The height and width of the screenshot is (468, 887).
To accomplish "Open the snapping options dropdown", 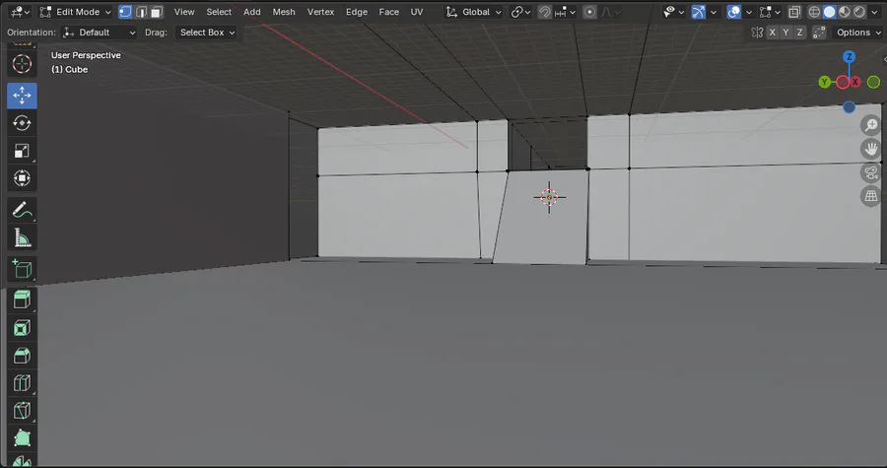I will pos(565,12).
